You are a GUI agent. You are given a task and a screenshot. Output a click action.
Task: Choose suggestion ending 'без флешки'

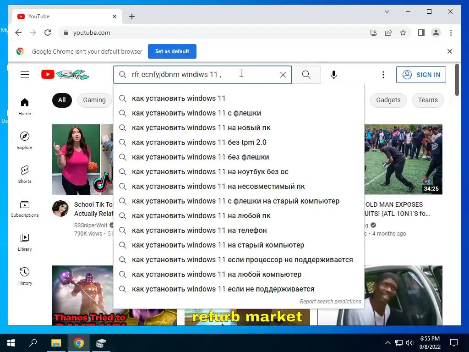coord(239,157)
